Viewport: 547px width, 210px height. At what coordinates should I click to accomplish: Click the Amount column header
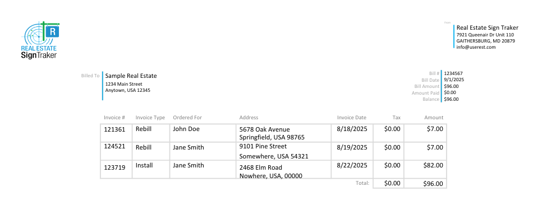click(x=434, y=118)
